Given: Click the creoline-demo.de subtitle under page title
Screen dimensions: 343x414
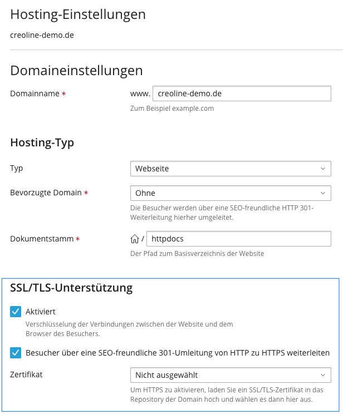Looking at the screenshot, I should 42,35.
